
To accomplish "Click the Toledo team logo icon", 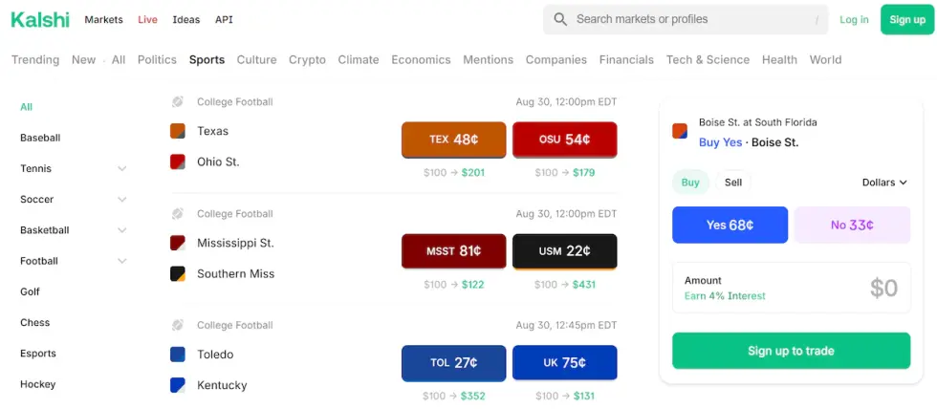I will [x=178, y=355].
